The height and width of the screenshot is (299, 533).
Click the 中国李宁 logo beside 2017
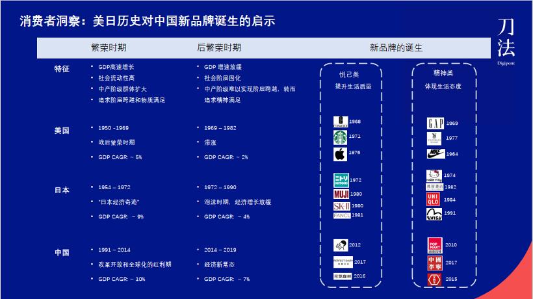click(x=435, y=263)
